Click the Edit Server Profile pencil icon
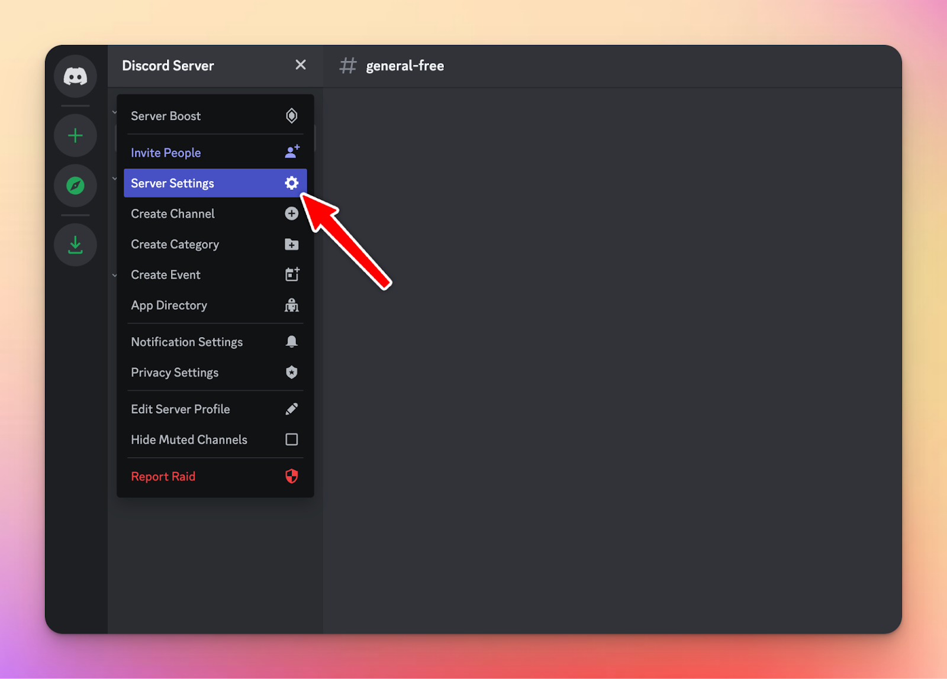This screenshot has width=947, height=679. tap(291, 409)
